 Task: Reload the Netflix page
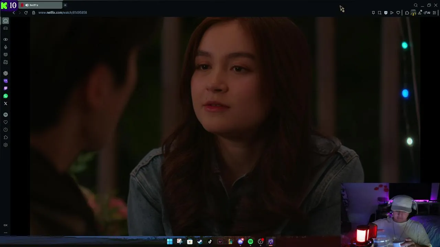(26, 13)
